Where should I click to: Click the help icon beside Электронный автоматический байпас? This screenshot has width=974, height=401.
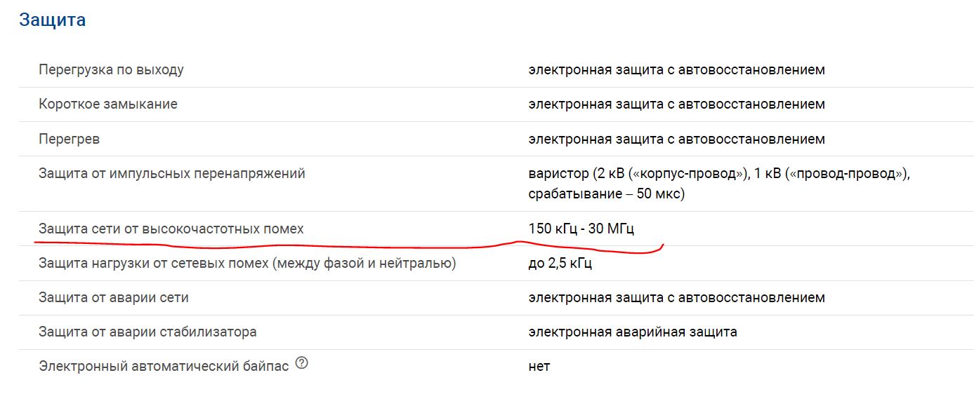point(302,364)
